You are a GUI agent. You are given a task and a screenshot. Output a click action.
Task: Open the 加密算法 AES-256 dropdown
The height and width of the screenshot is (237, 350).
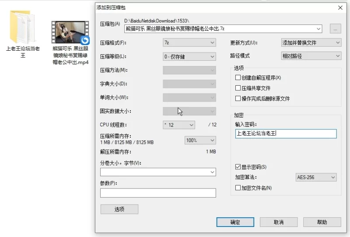pyautogui.click(x=316, y=178)
